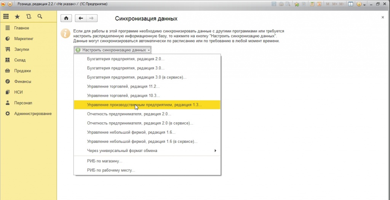
Task: Close the Синхронизация данных page
Action: (x=383, y=18)
